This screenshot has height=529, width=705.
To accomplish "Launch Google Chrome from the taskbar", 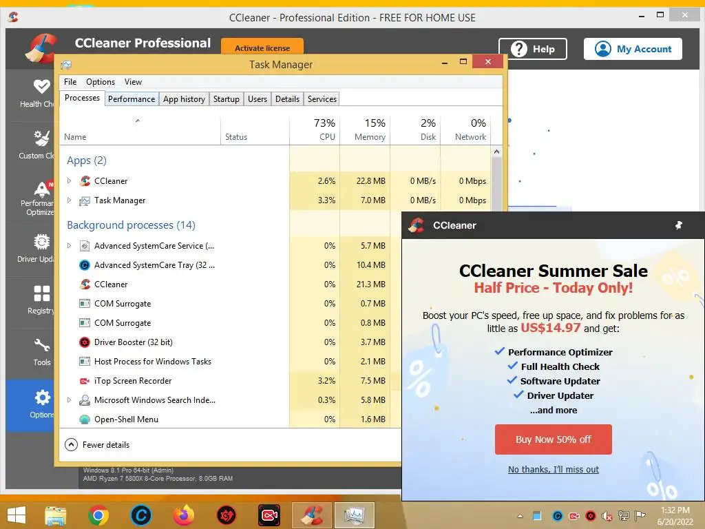I will coord(98,515).
